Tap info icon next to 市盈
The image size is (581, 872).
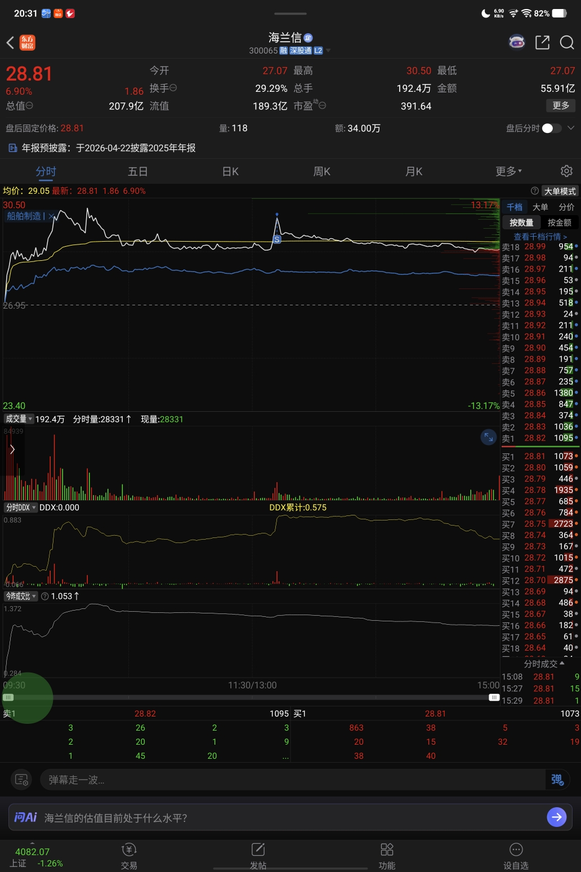(322, 105)
